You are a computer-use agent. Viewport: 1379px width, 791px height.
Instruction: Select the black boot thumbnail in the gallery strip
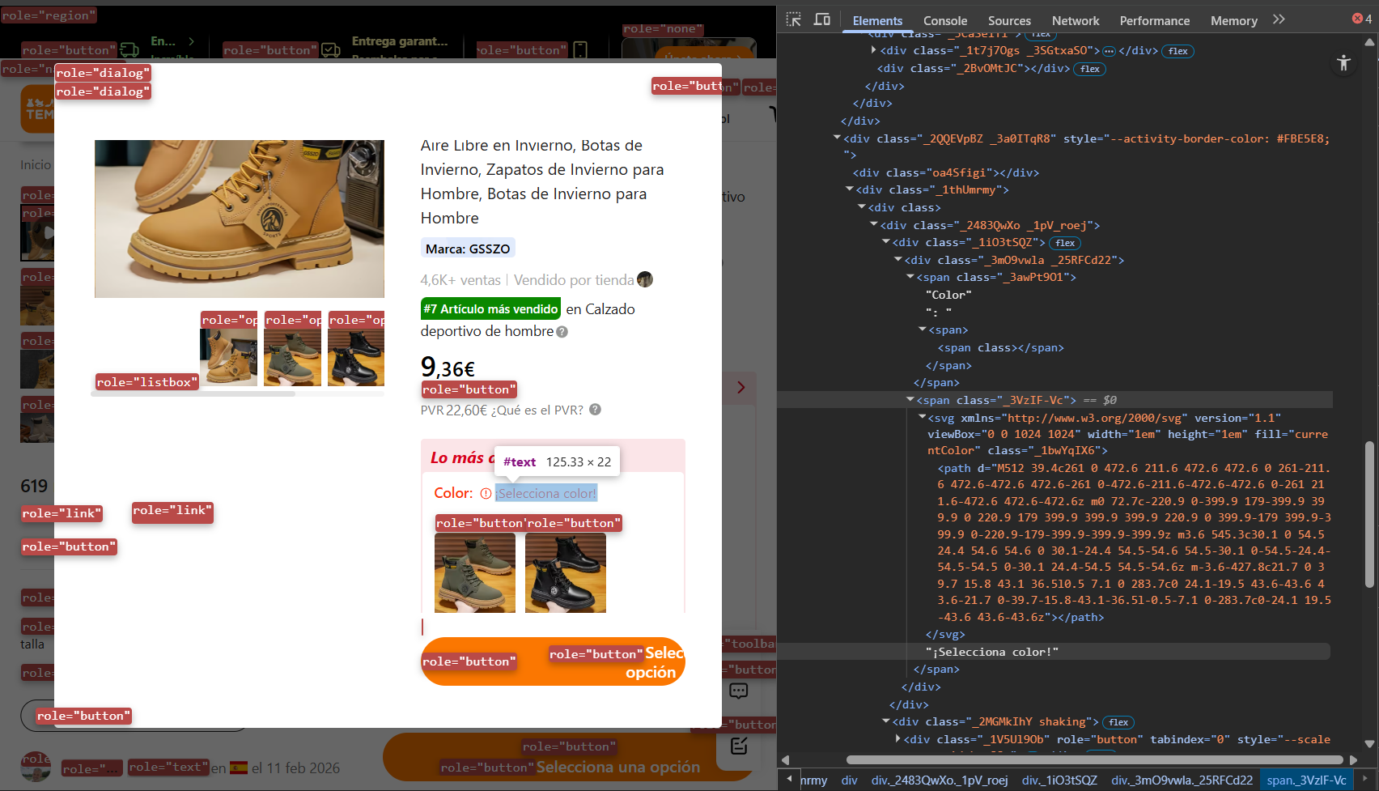(356, 357)
